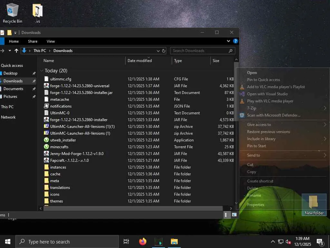Screen dimensions: 330x248
Task: Expand the ribbon with chevron
Action: click(228, 41)
